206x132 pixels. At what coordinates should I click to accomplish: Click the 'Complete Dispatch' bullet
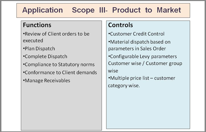[x=45, y=56]
